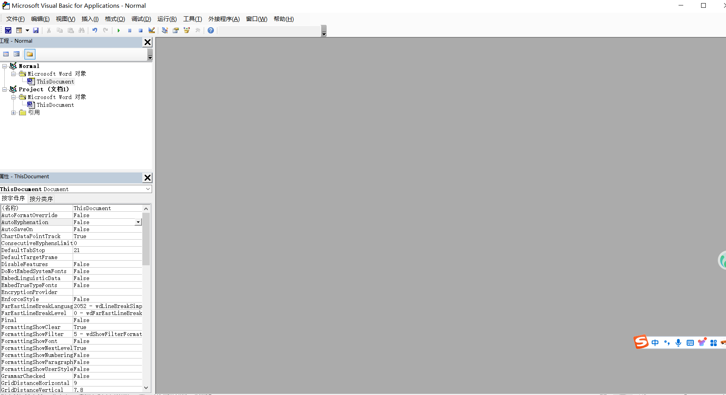Click the Save Normal disk icon
This screenshot has width=726, height=395.
click(x=36, y=30)
